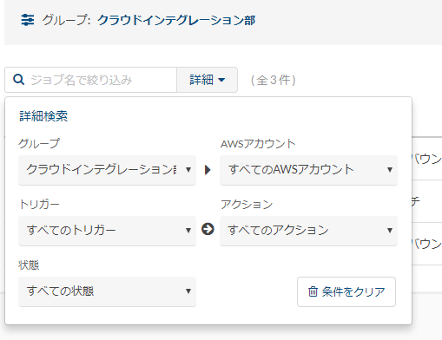Open the すべての状態 dropdown
This screenshot has width=442, height=340.
(x=107, y=291)
